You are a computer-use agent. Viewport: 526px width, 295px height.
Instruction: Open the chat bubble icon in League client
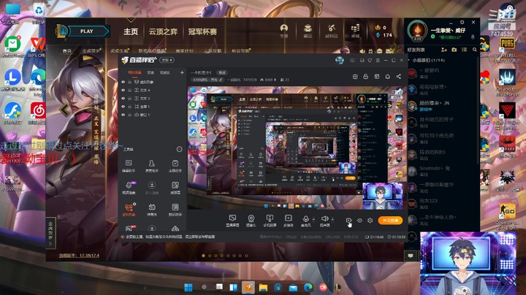[411, 256]
